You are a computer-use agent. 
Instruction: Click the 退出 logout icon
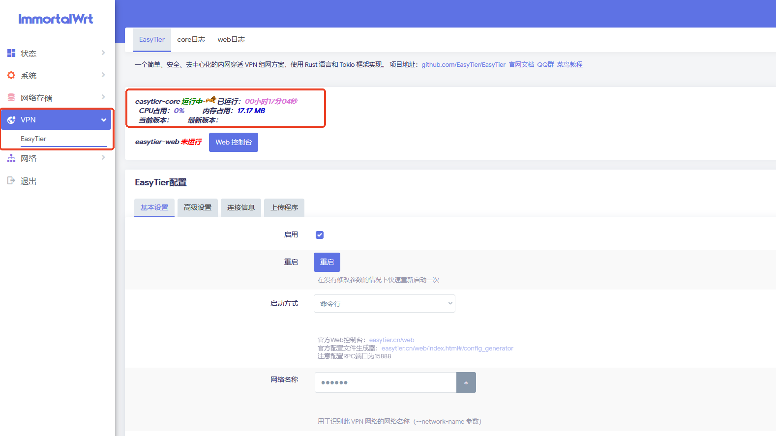[11, 180]
